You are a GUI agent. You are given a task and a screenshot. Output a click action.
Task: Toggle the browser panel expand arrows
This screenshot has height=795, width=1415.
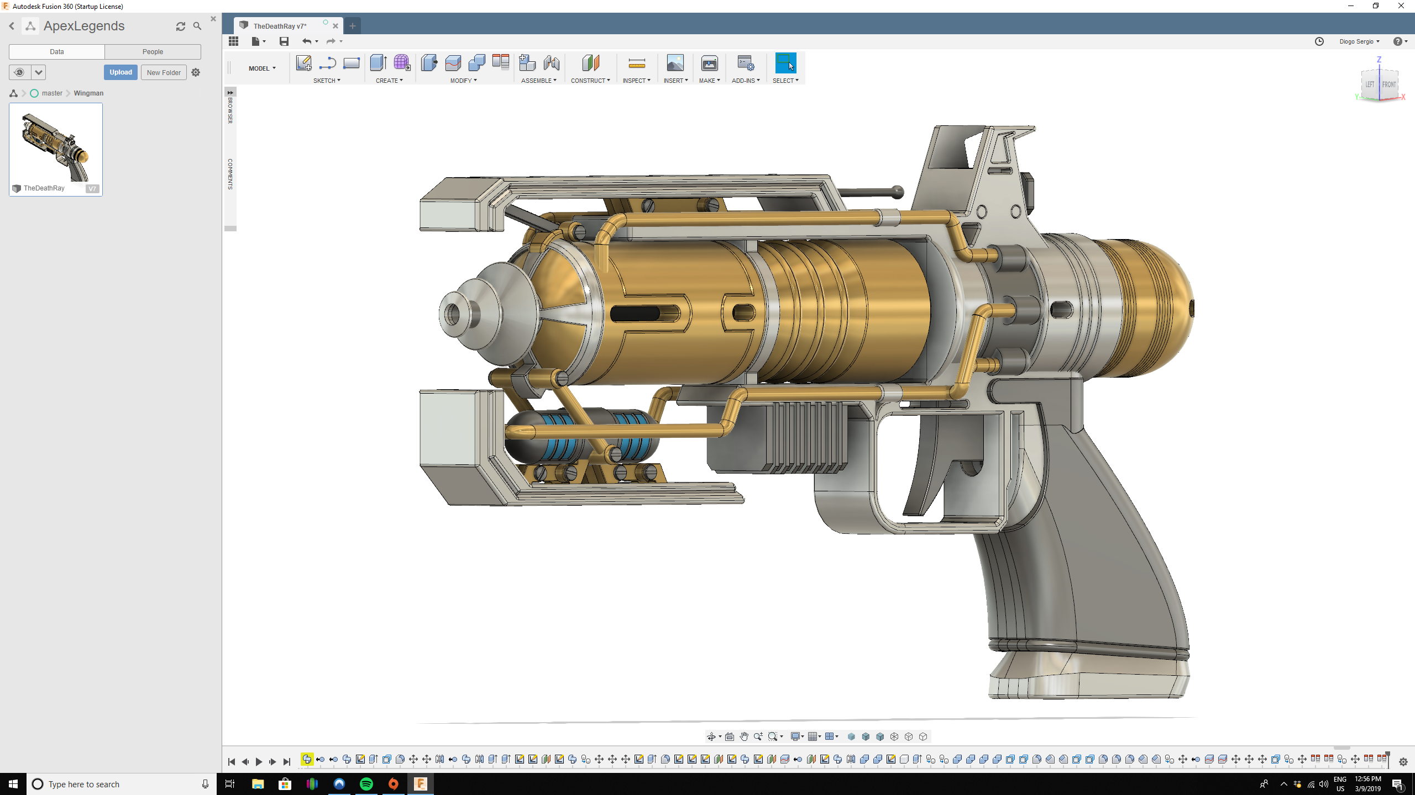tap(230, 92)
